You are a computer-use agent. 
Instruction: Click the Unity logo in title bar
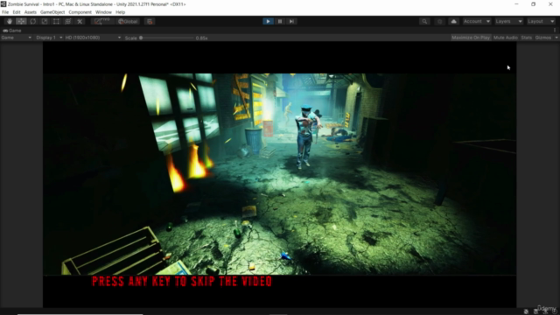(x=3, y=4)
